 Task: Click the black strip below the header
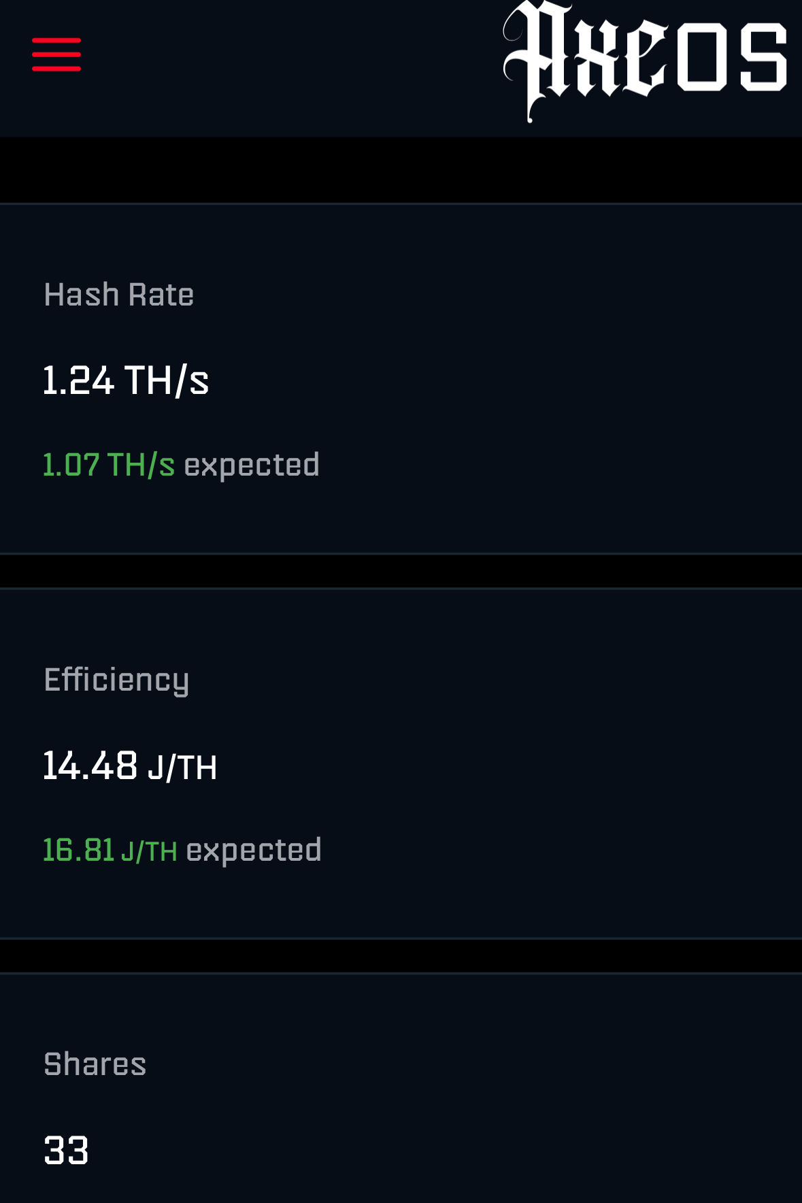(401, 170)
